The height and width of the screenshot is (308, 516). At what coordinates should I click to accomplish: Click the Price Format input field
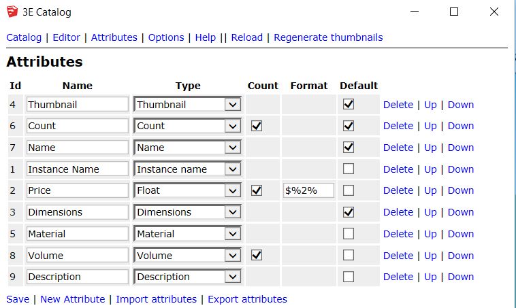(308, 190)
